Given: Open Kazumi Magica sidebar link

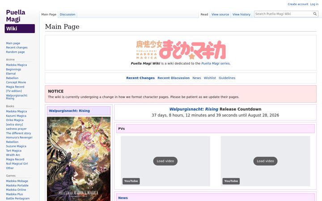Looking at the screenshot, I should point(16,116).
